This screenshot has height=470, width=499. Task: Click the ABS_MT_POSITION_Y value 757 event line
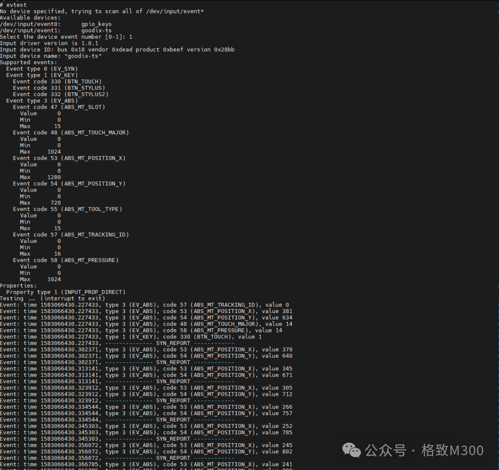point(146,413)
